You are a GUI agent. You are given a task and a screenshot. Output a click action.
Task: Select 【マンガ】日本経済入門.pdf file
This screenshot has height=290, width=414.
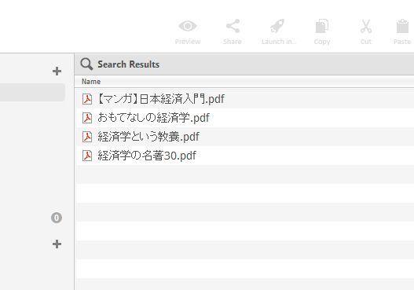(161, 99)
